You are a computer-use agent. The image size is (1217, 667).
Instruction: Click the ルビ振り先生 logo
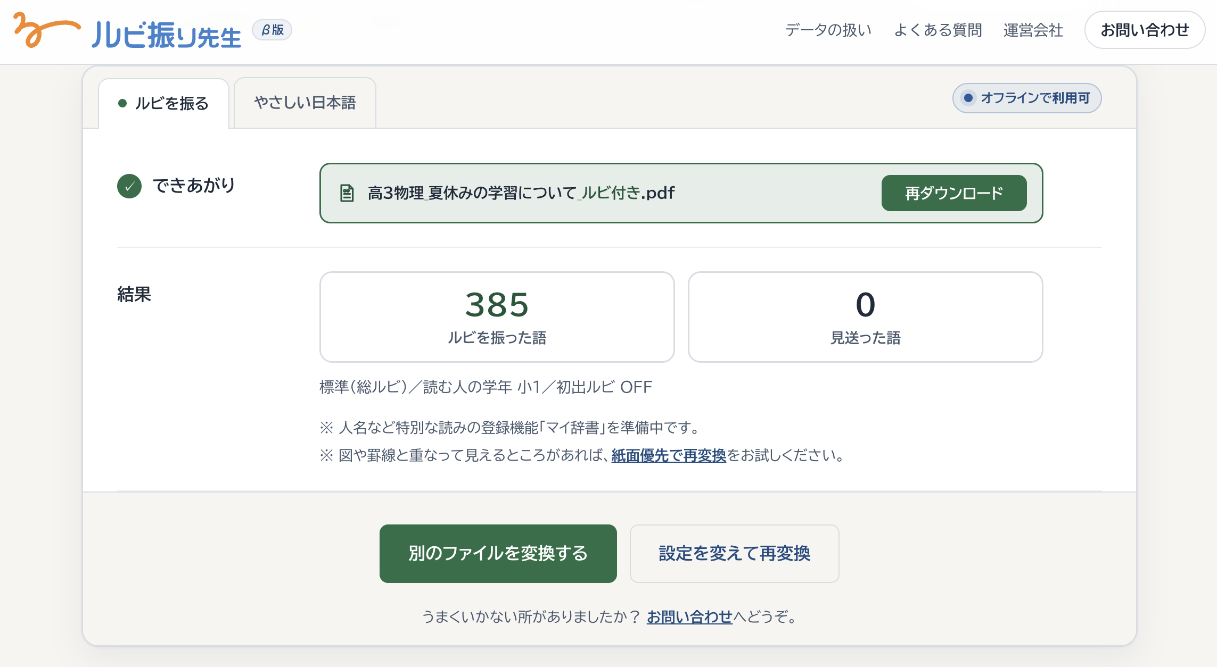coord(127,31)
